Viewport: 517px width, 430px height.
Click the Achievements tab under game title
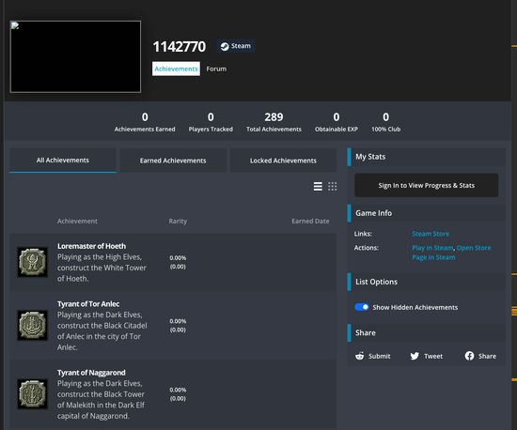[176, 69]
